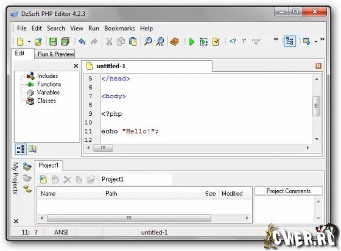Open the PHP manual book icon
This screenshot has height=251, width=341.
[x=175, y=41]
